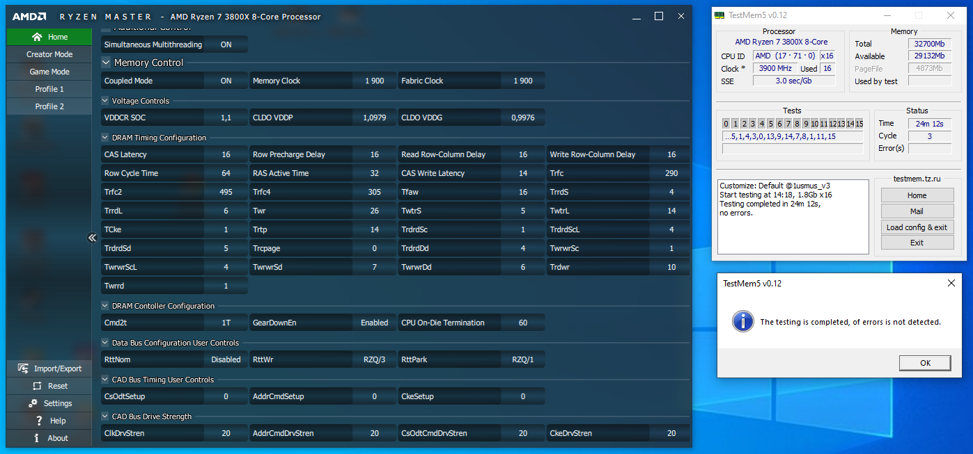This screenshot has height=454, width=973.
Task: Click the TestMem5 window title icon
Action: click(719, 15)
